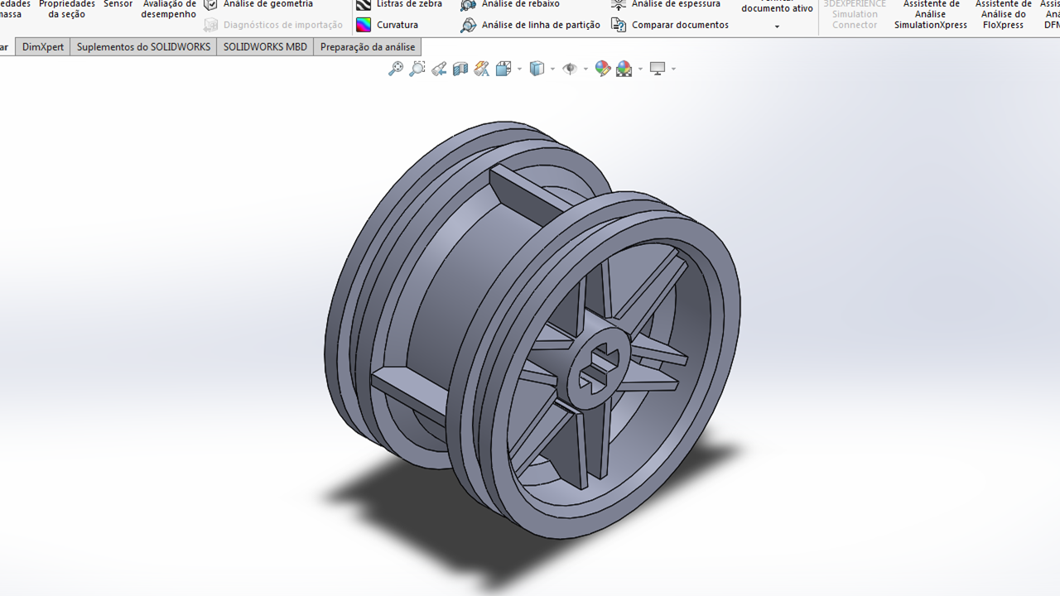Screen dimensions: 1060x596
Task: Select the Zoom to Area tool
Action: [x=417, y=69]
